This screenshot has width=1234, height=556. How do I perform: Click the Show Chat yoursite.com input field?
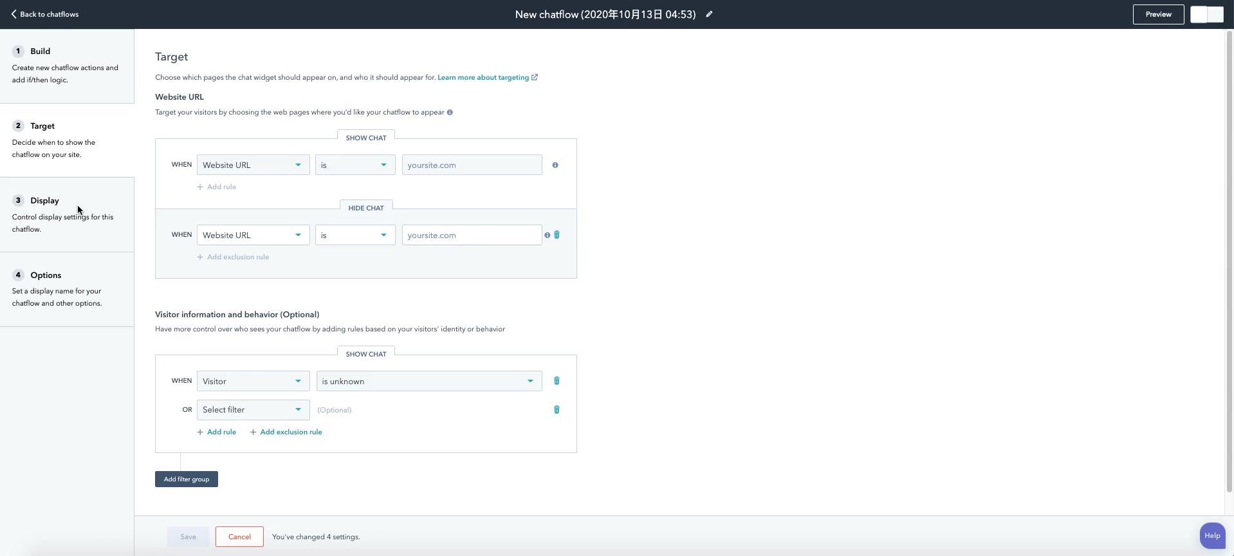coord(472,165)
